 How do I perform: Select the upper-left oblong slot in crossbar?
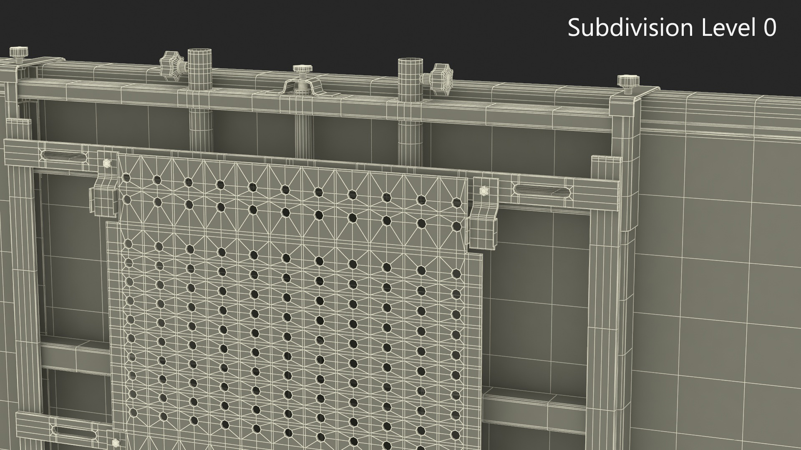click(64, 156)
